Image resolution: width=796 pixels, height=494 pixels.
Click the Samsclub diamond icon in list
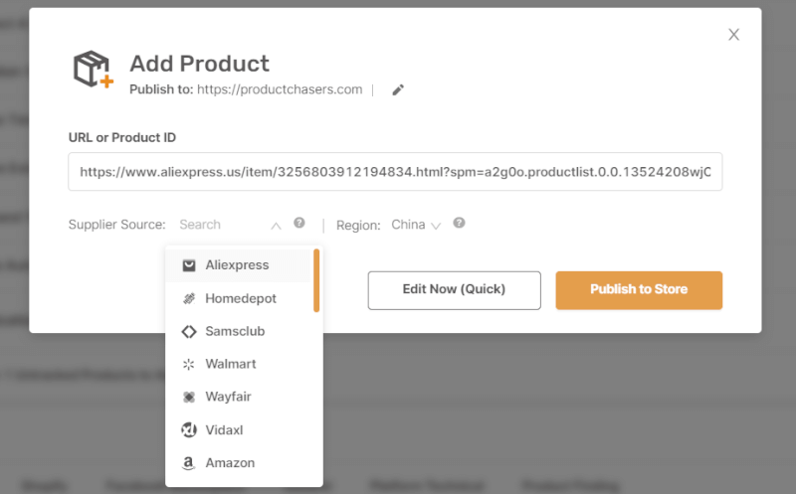[189, 332]
